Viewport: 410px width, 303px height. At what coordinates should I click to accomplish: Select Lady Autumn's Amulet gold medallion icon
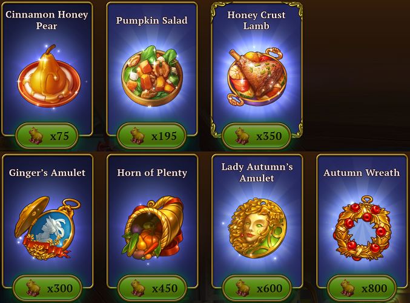tap(257, 228)
